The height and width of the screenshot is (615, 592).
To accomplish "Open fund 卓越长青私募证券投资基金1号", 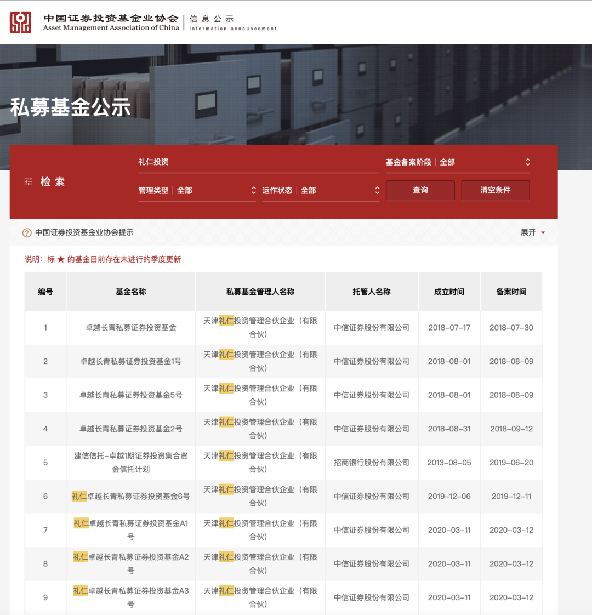I will click(130, 361).
